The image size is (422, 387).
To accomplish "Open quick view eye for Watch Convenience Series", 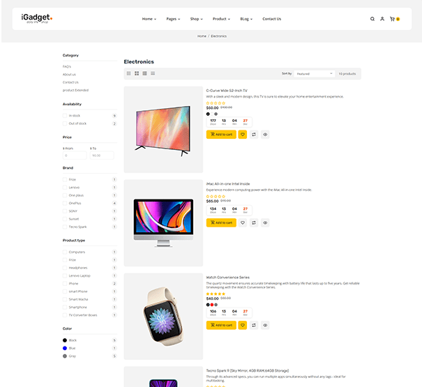I will pyautogui.click(x=265, y=325).
